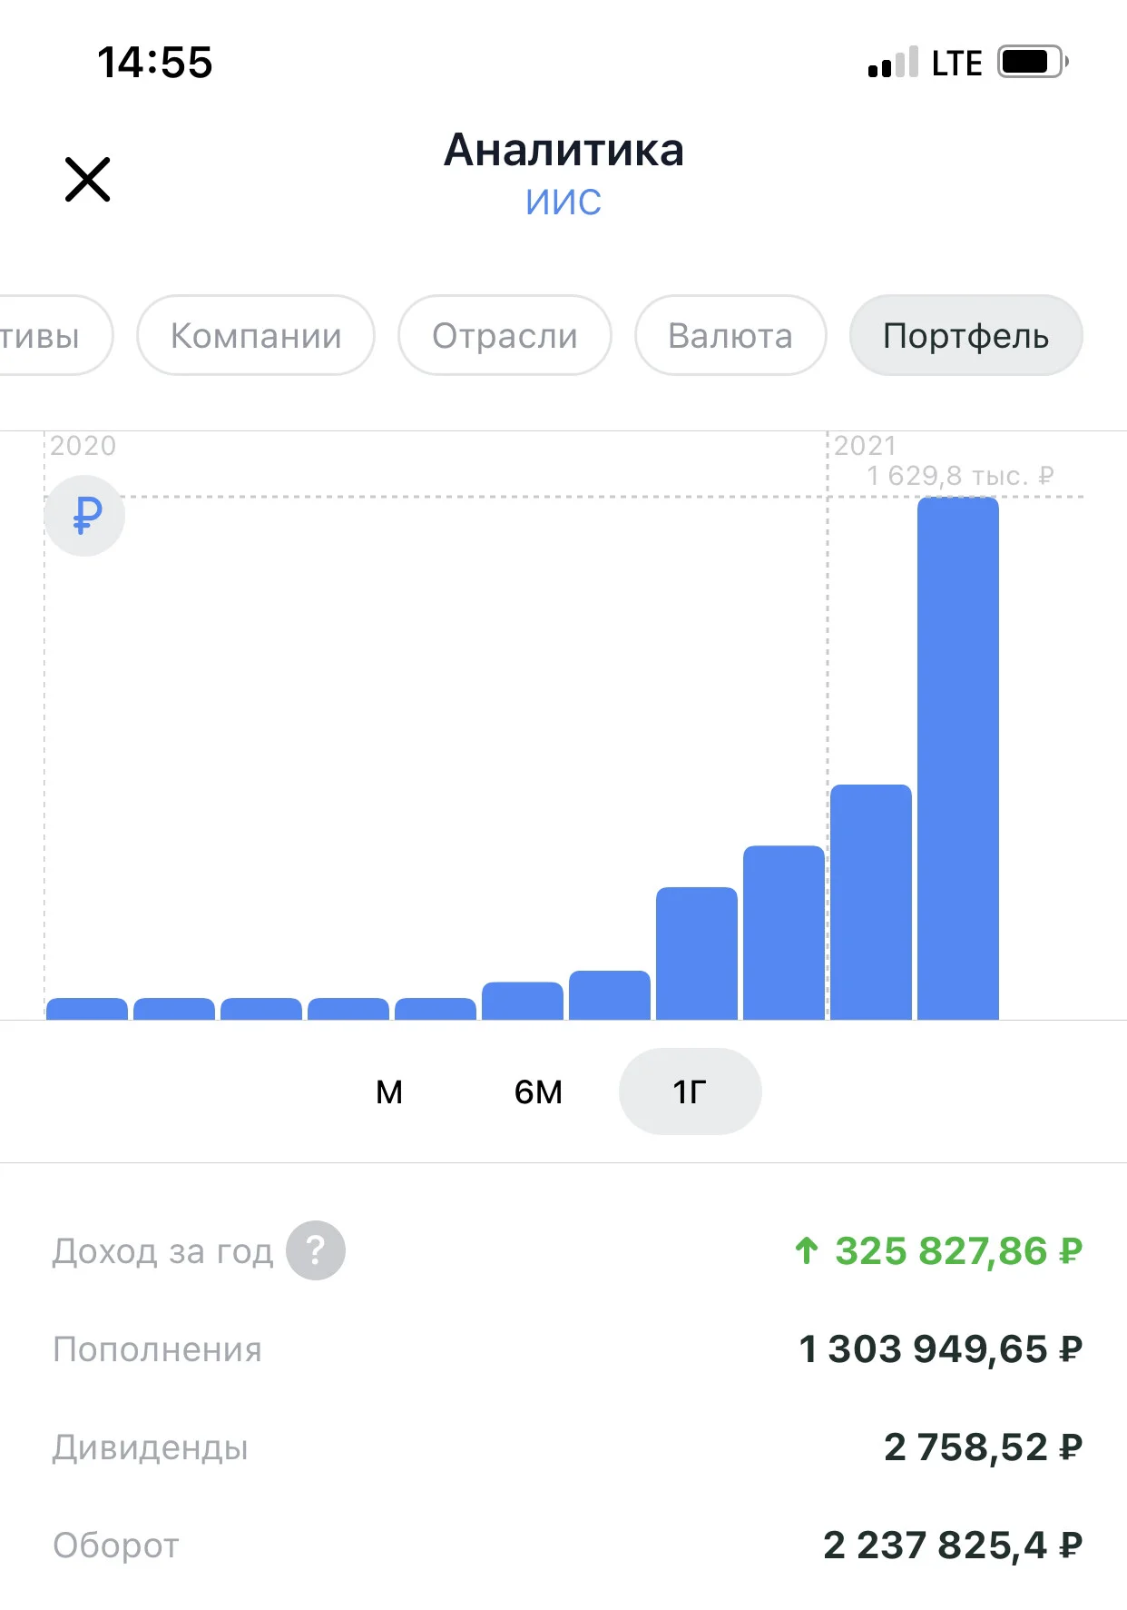Tap the Пополнения value 1 303 949,65 ₽
Image resolution: width=1127 pixels, height=1610 pixels.
click(x=941, y=1349)
